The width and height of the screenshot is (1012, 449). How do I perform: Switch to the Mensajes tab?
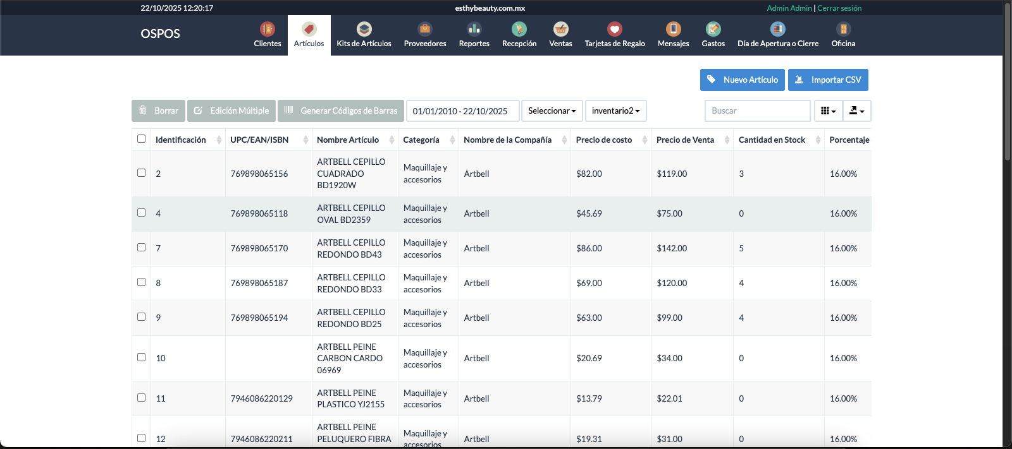pos(673,35)
